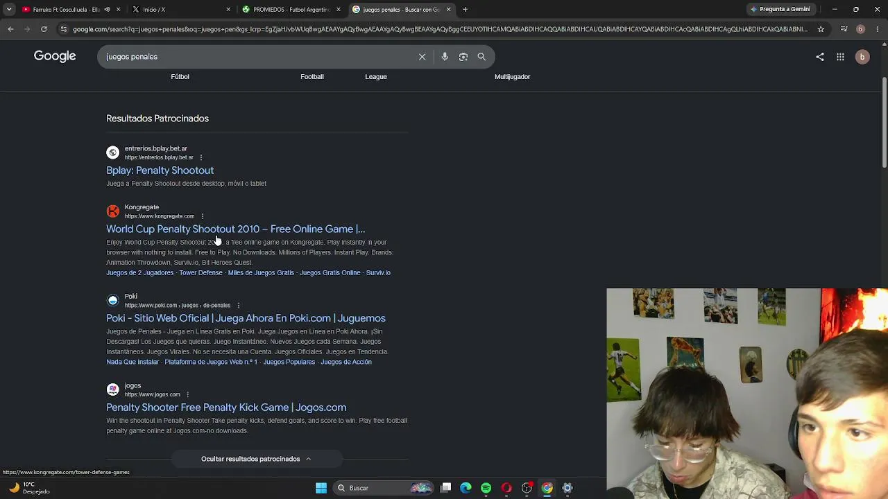Open the tab search dropdown arrow
888x499 pixels.
pyautogui.click(x=9, y=10)
